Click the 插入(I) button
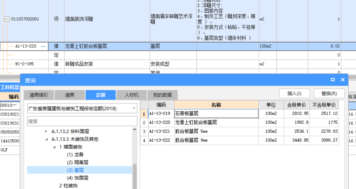The width and height of the screenshot is (356, 189). pyautogui.click(x=294, y=94)
